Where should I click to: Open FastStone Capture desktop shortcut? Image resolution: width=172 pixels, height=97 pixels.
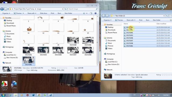pyautogui.click(x=5, y=86)
